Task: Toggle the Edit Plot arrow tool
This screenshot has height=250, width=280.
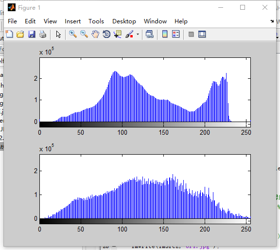Action: (58, 34)
